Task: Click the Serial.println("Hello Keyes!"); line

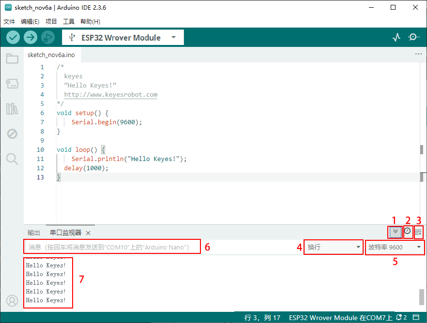Action: [129, 159]
